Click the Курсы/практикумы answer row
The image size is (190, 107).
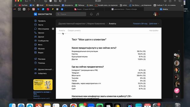[x=109, y=57]
